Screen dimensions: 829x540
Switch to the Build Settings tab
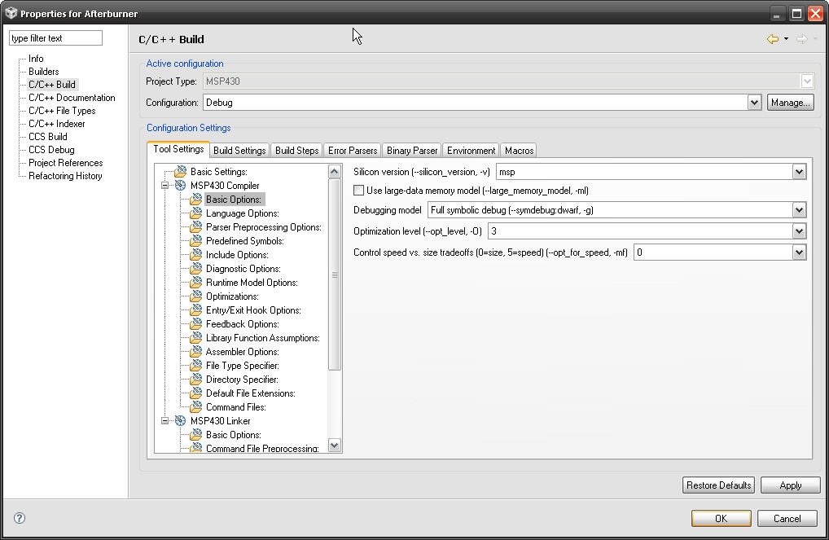pyautogui.click(x=239, y=150)
